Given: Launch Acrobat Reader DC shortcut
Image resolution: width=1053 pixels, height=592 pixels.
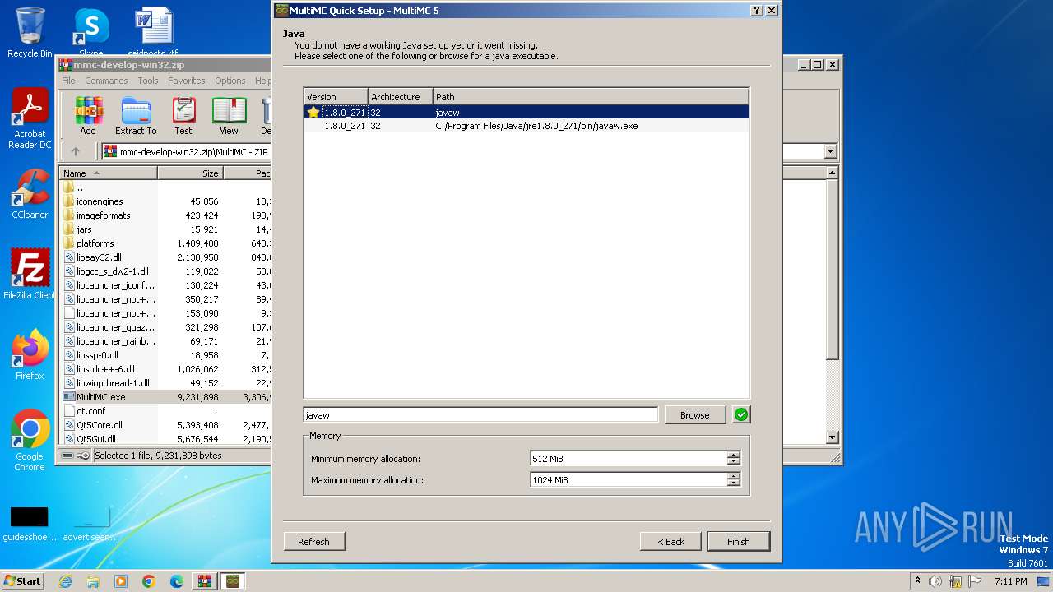Looking at the screenshot, I should point(30,119).
